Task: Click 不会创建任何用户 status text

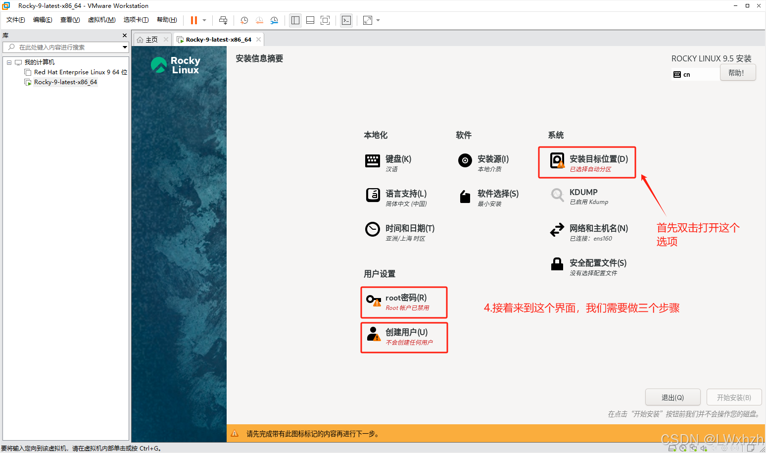Action: coord(409,343)
